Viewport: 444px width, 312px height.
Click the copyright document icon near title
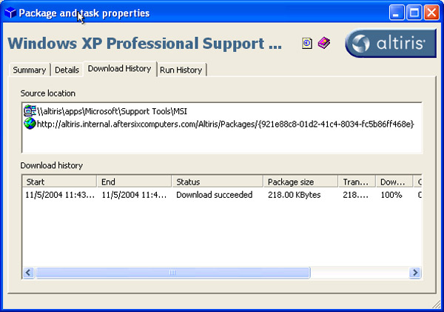(307, 44)
